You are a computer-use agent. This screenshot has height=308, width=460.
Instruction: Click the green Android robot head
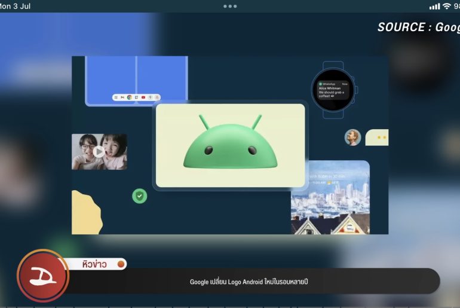pos(230,142)
